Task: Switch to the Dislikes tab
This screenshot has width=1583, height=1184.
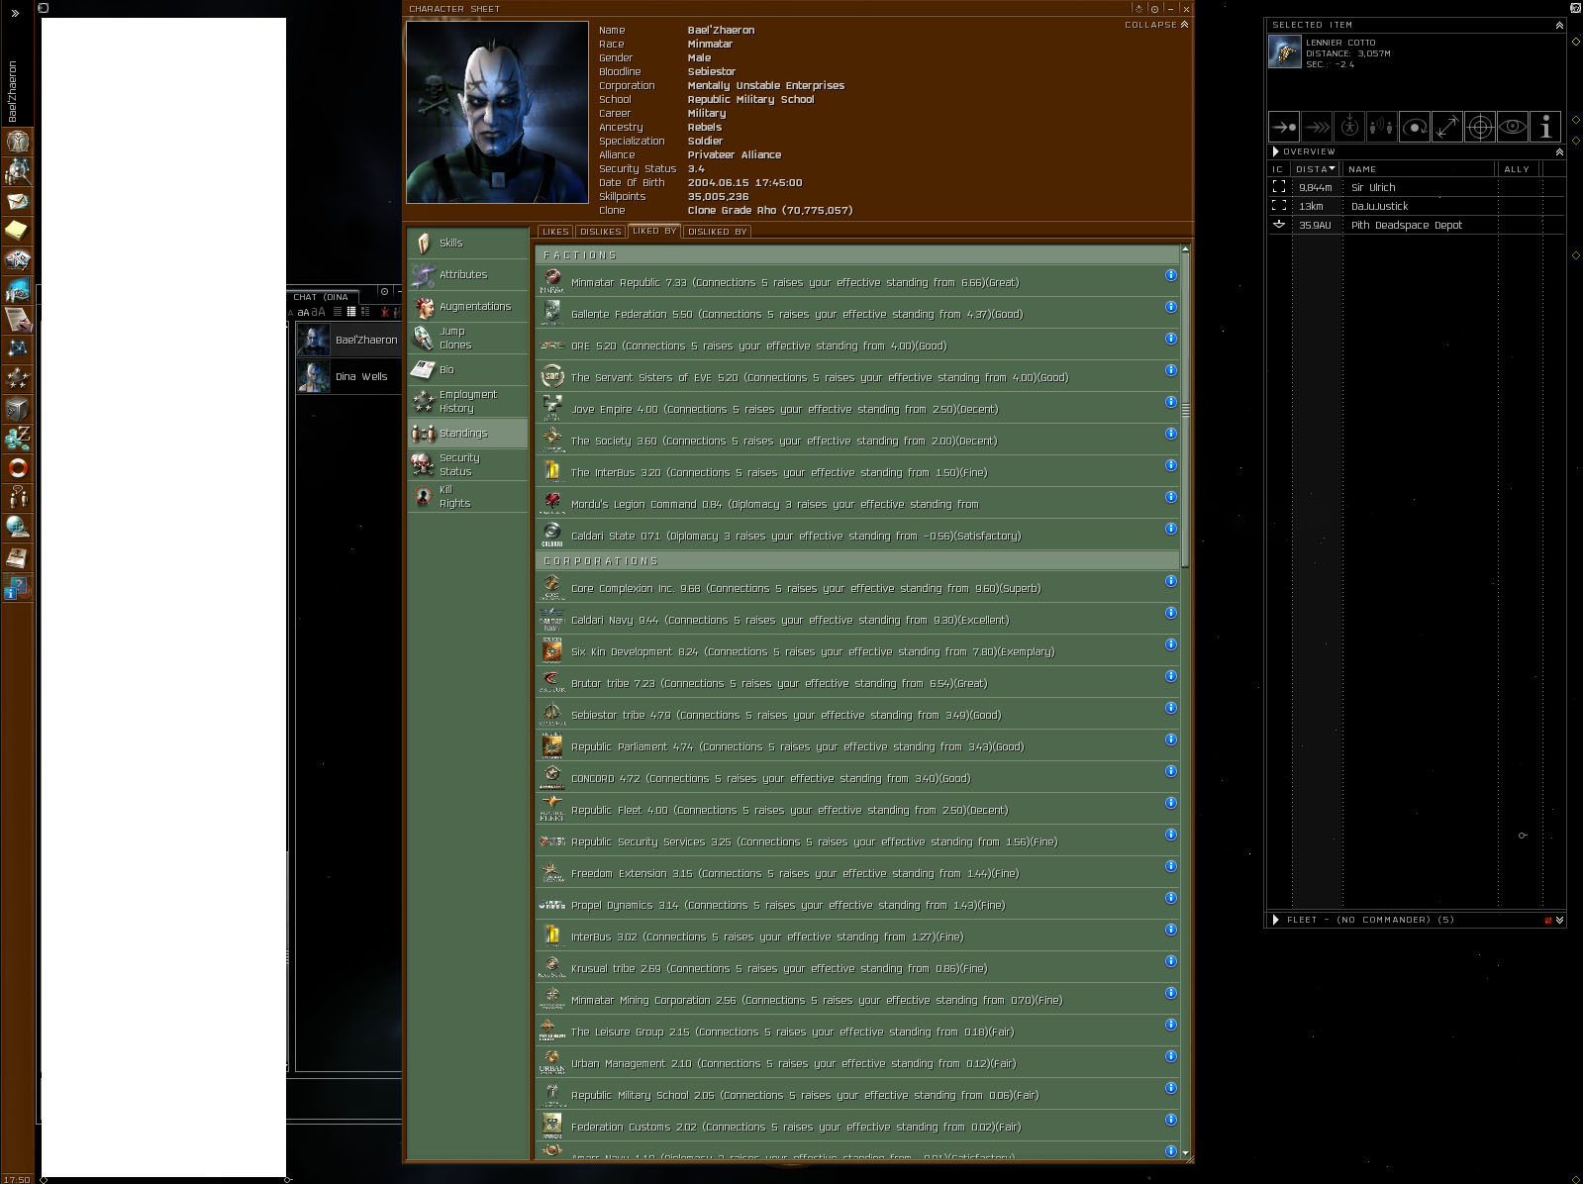Action: (601, 232)
